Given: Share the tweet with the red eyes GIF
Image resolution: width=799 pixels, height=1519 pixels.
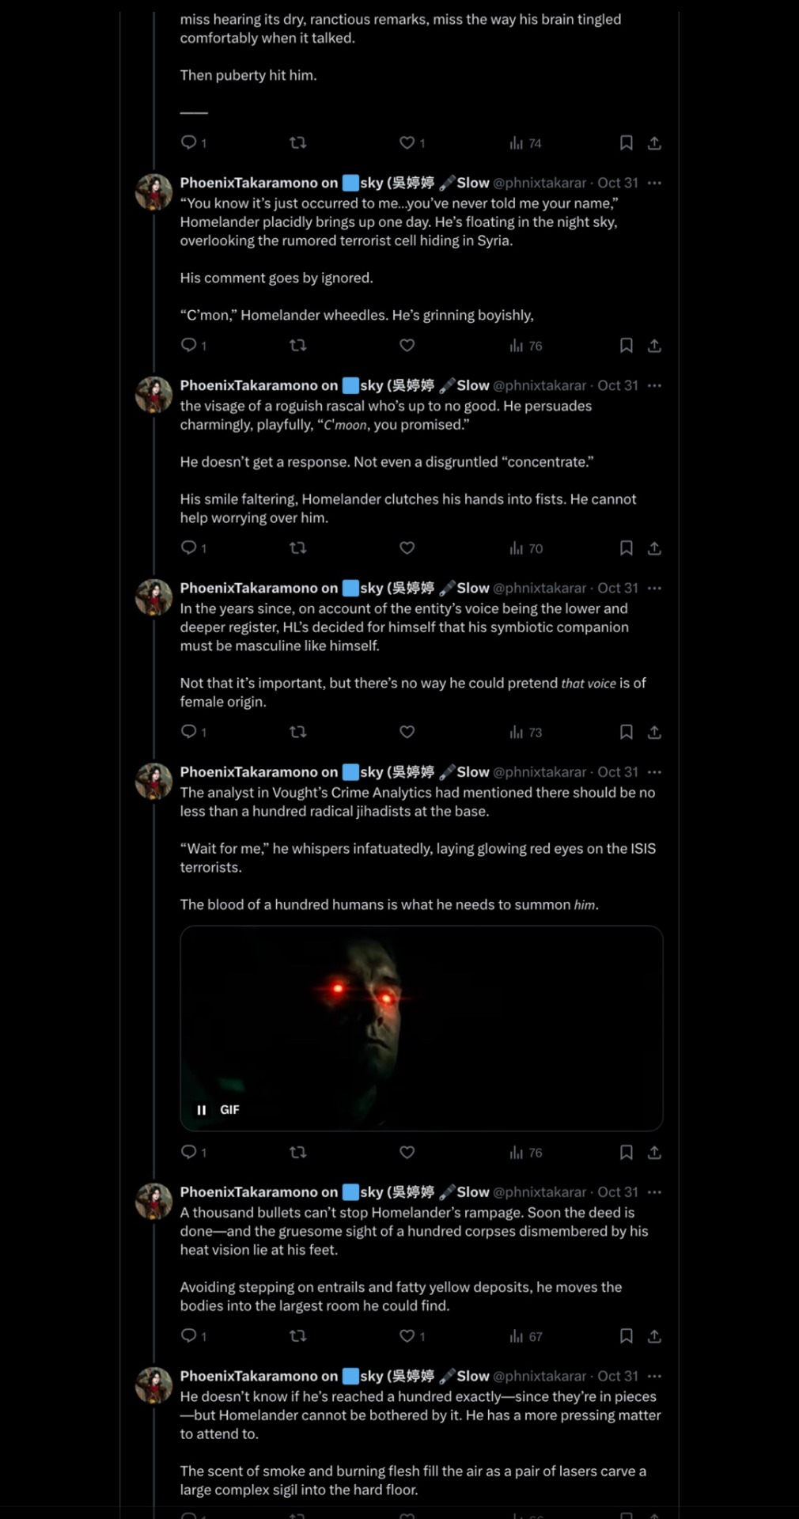Looking at the screenshot, I should (x=654, y=1152).
